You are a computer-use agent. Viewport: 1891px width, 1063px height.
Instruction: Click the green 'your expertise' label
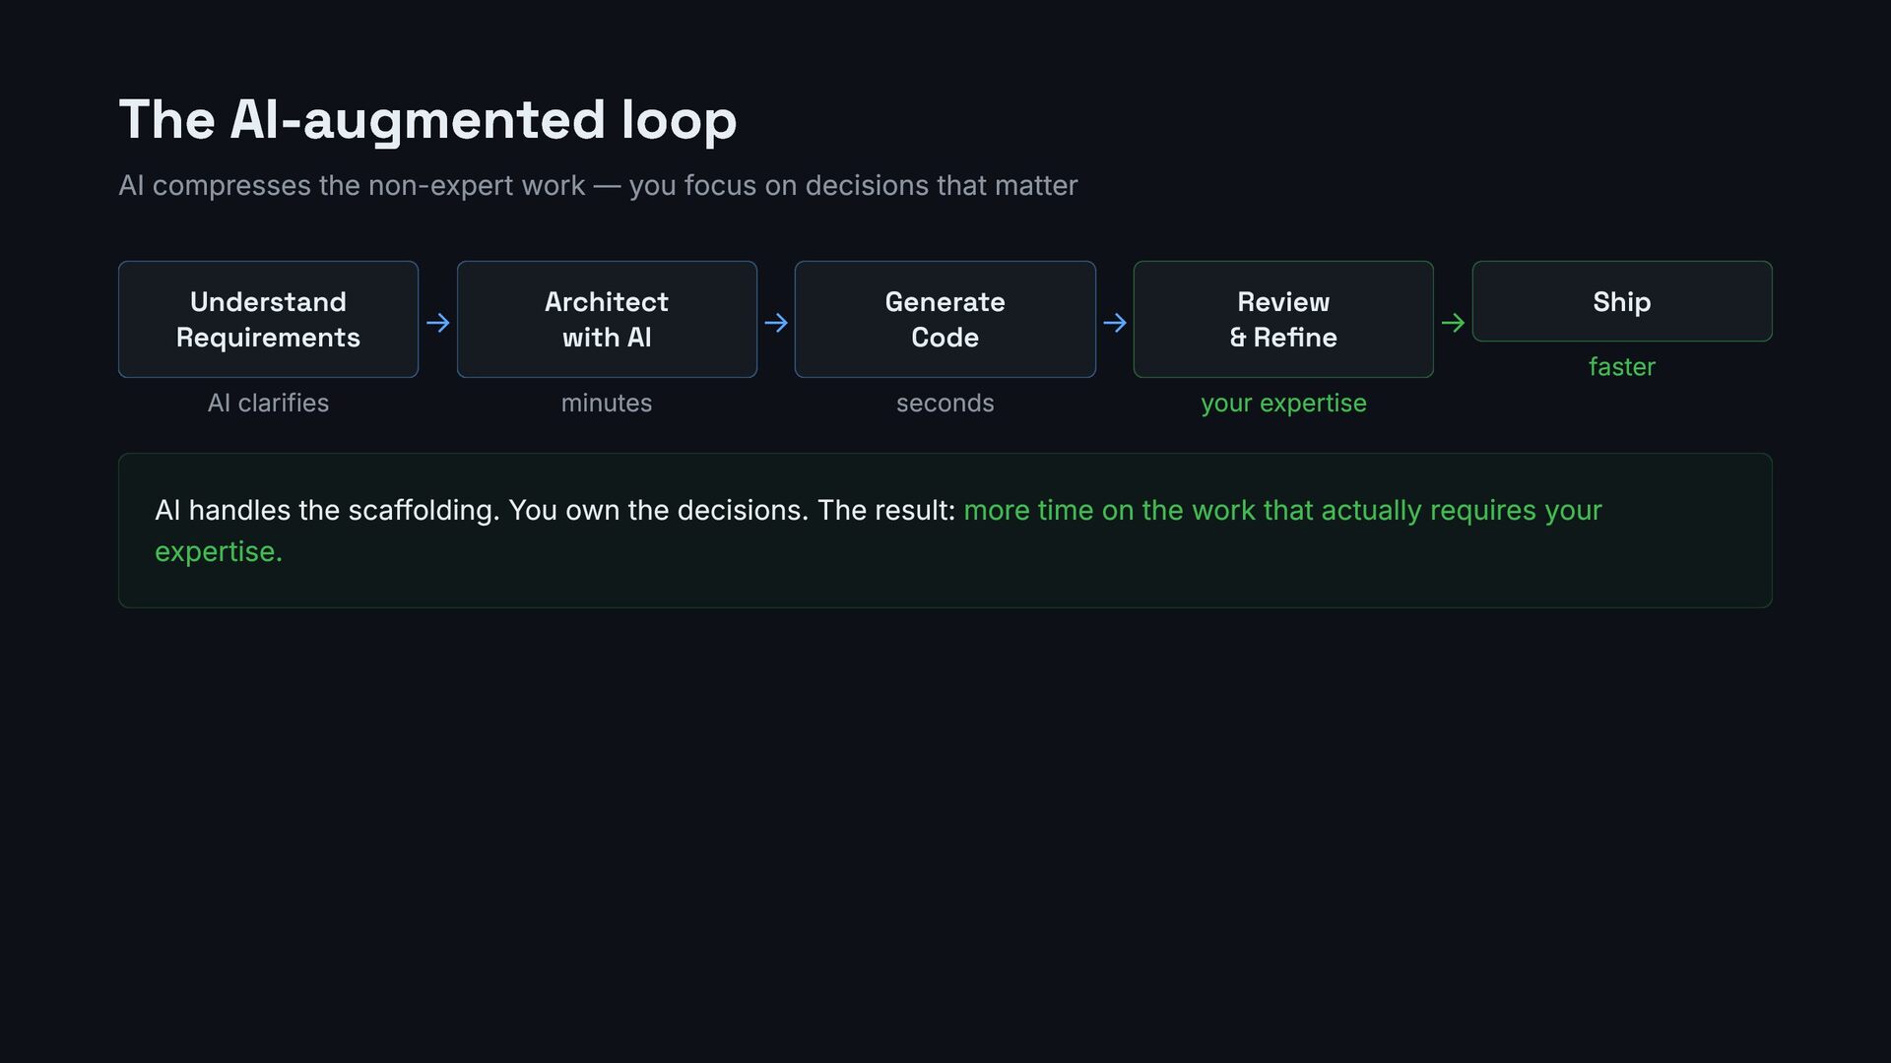tap(1283, 404)
